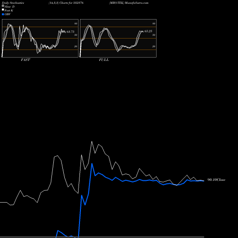238x238 pixels.
Task: Click the MunafaSutra.com text in the header
Action: 137,3
